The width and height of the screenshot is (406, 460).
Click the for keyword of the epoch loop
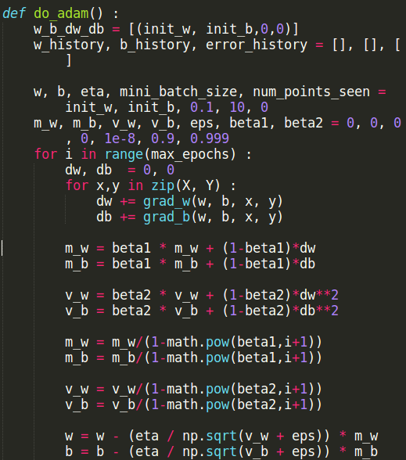[45, 154]
